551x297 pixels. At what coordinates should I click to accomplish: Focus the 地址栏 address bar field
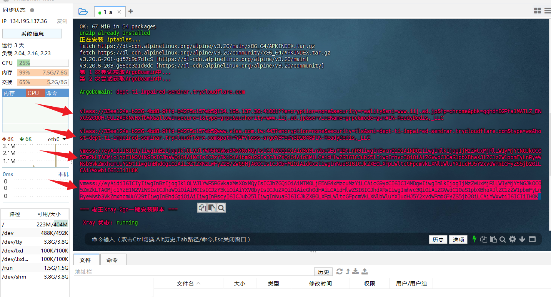click(x=193, y=272)
